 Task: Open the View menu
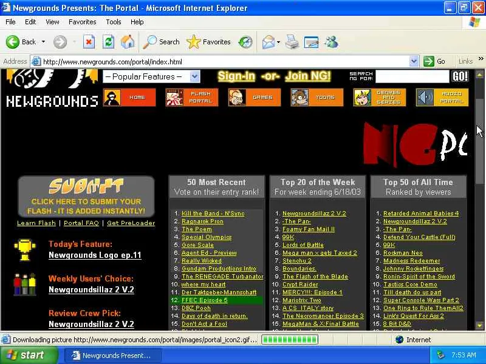(52, 22)
